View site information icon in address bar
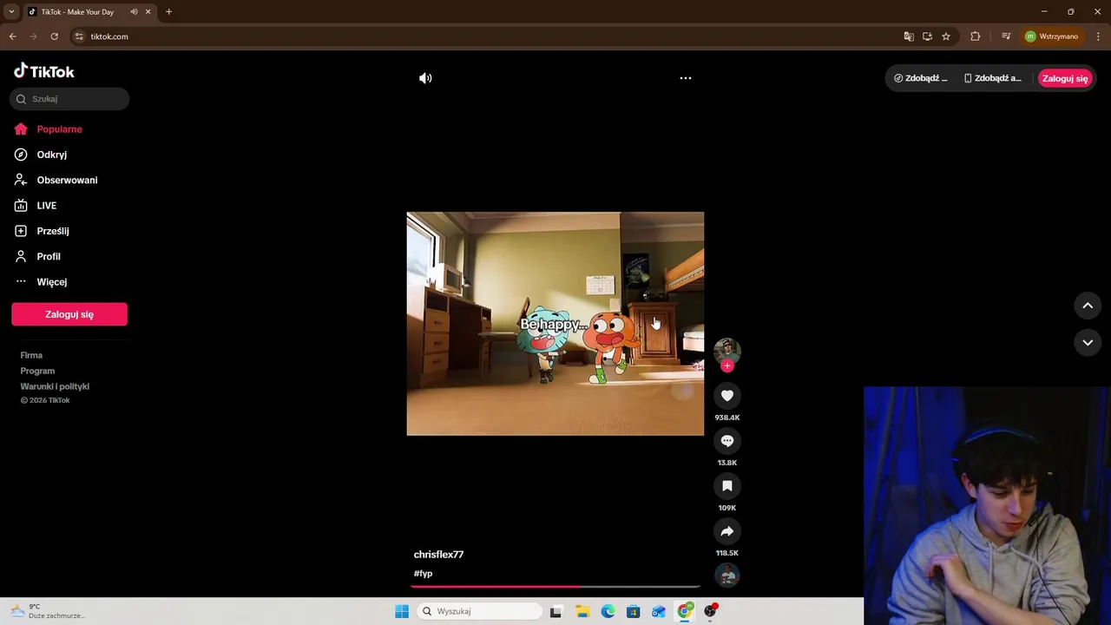 pyautogui.click(x=79, y=36)
